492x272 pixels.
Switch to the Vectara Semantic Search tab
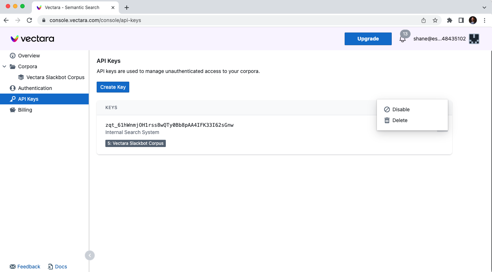[72, 7]
